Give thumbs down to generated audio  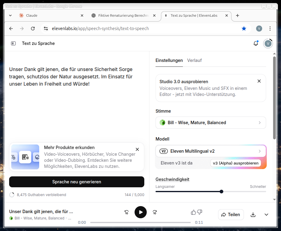pyautogui.click(x=200, y=212)
